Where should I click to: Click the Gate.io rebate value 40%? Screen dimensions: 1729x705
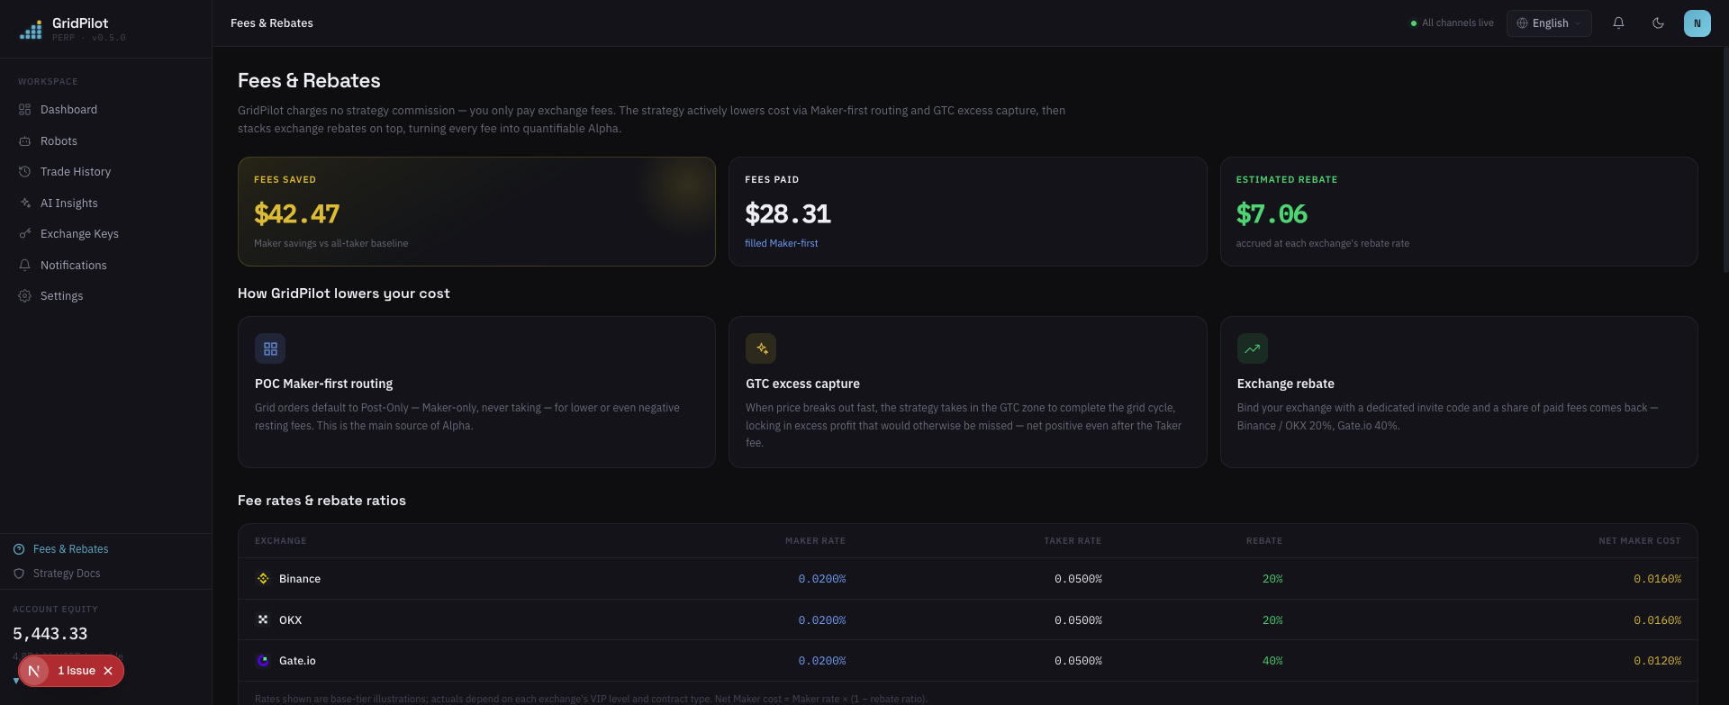[x=1272, y=661]
